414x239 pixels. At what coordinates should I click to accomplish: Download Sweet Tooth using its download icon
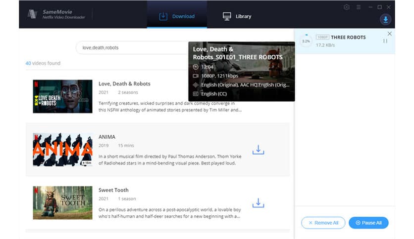click(x=258, y=202)
